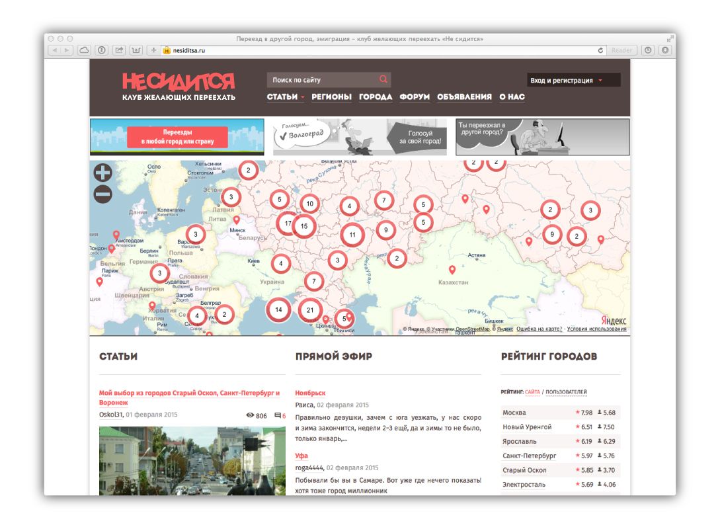
Task: Open the Регионы menu item
Action: 331,97
